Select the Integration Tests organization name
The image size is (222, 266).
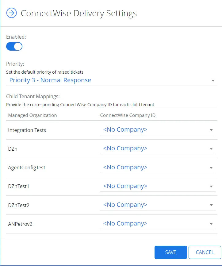click(27, 130)
